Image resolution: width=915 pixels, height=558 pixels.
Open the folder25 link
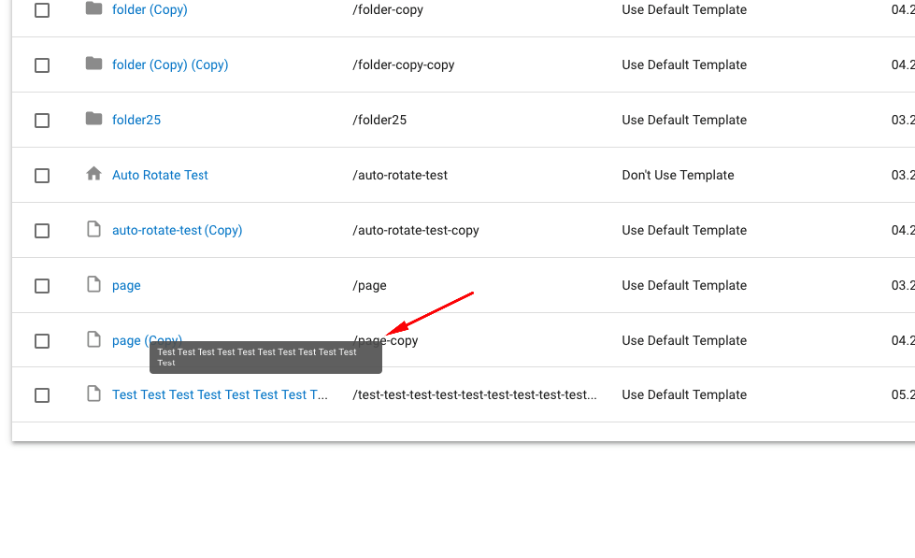coord(136,121)
